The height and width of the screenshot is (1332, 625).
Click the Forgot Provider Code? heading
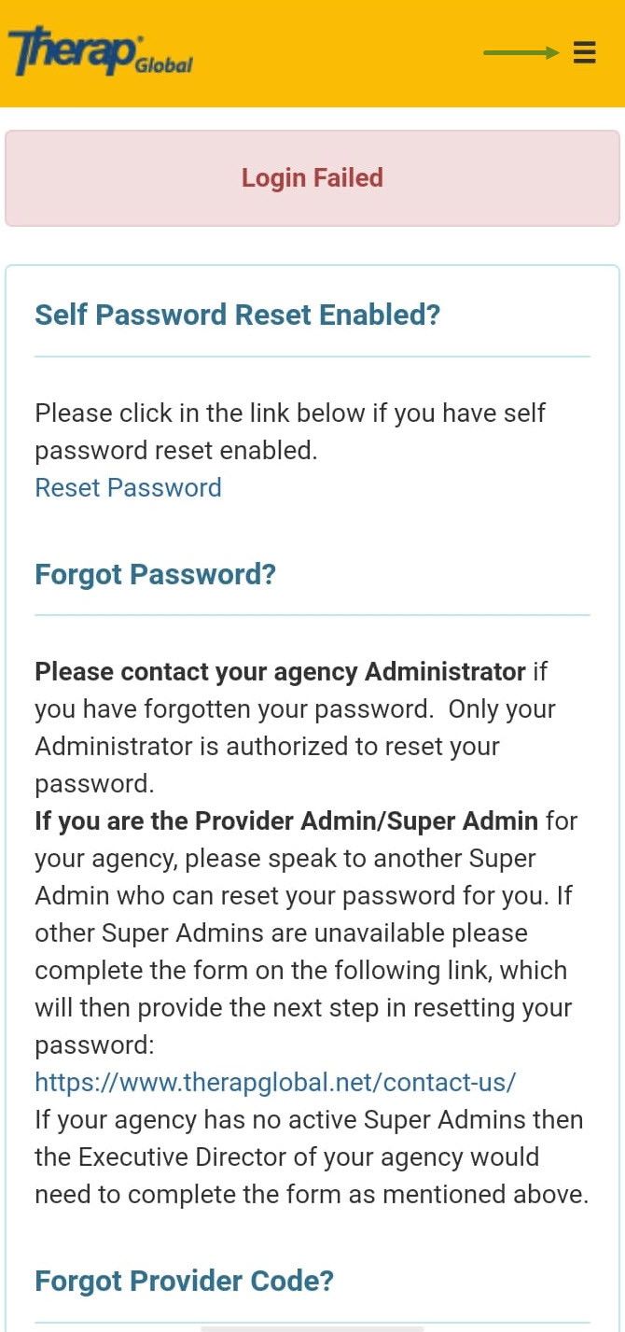[184, 1280]
